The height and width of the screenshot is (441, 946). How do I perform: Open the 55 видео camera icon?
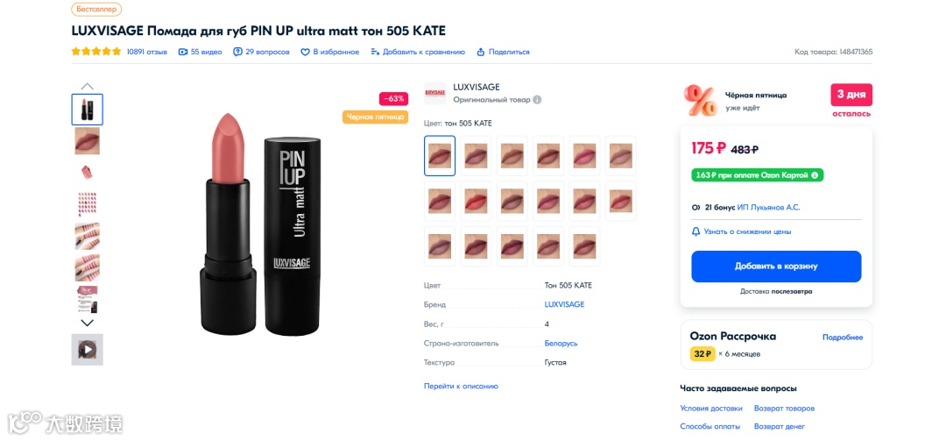[x=183, y=52]
